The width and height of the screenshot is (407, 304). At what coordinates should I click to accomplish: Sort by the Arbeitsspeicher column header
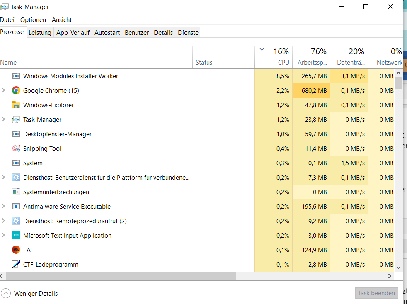click(312, 58)
